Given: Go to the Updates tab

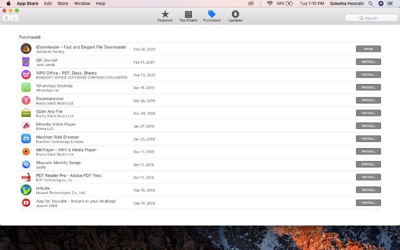Looking at the screenshot, I should point(235,16).
